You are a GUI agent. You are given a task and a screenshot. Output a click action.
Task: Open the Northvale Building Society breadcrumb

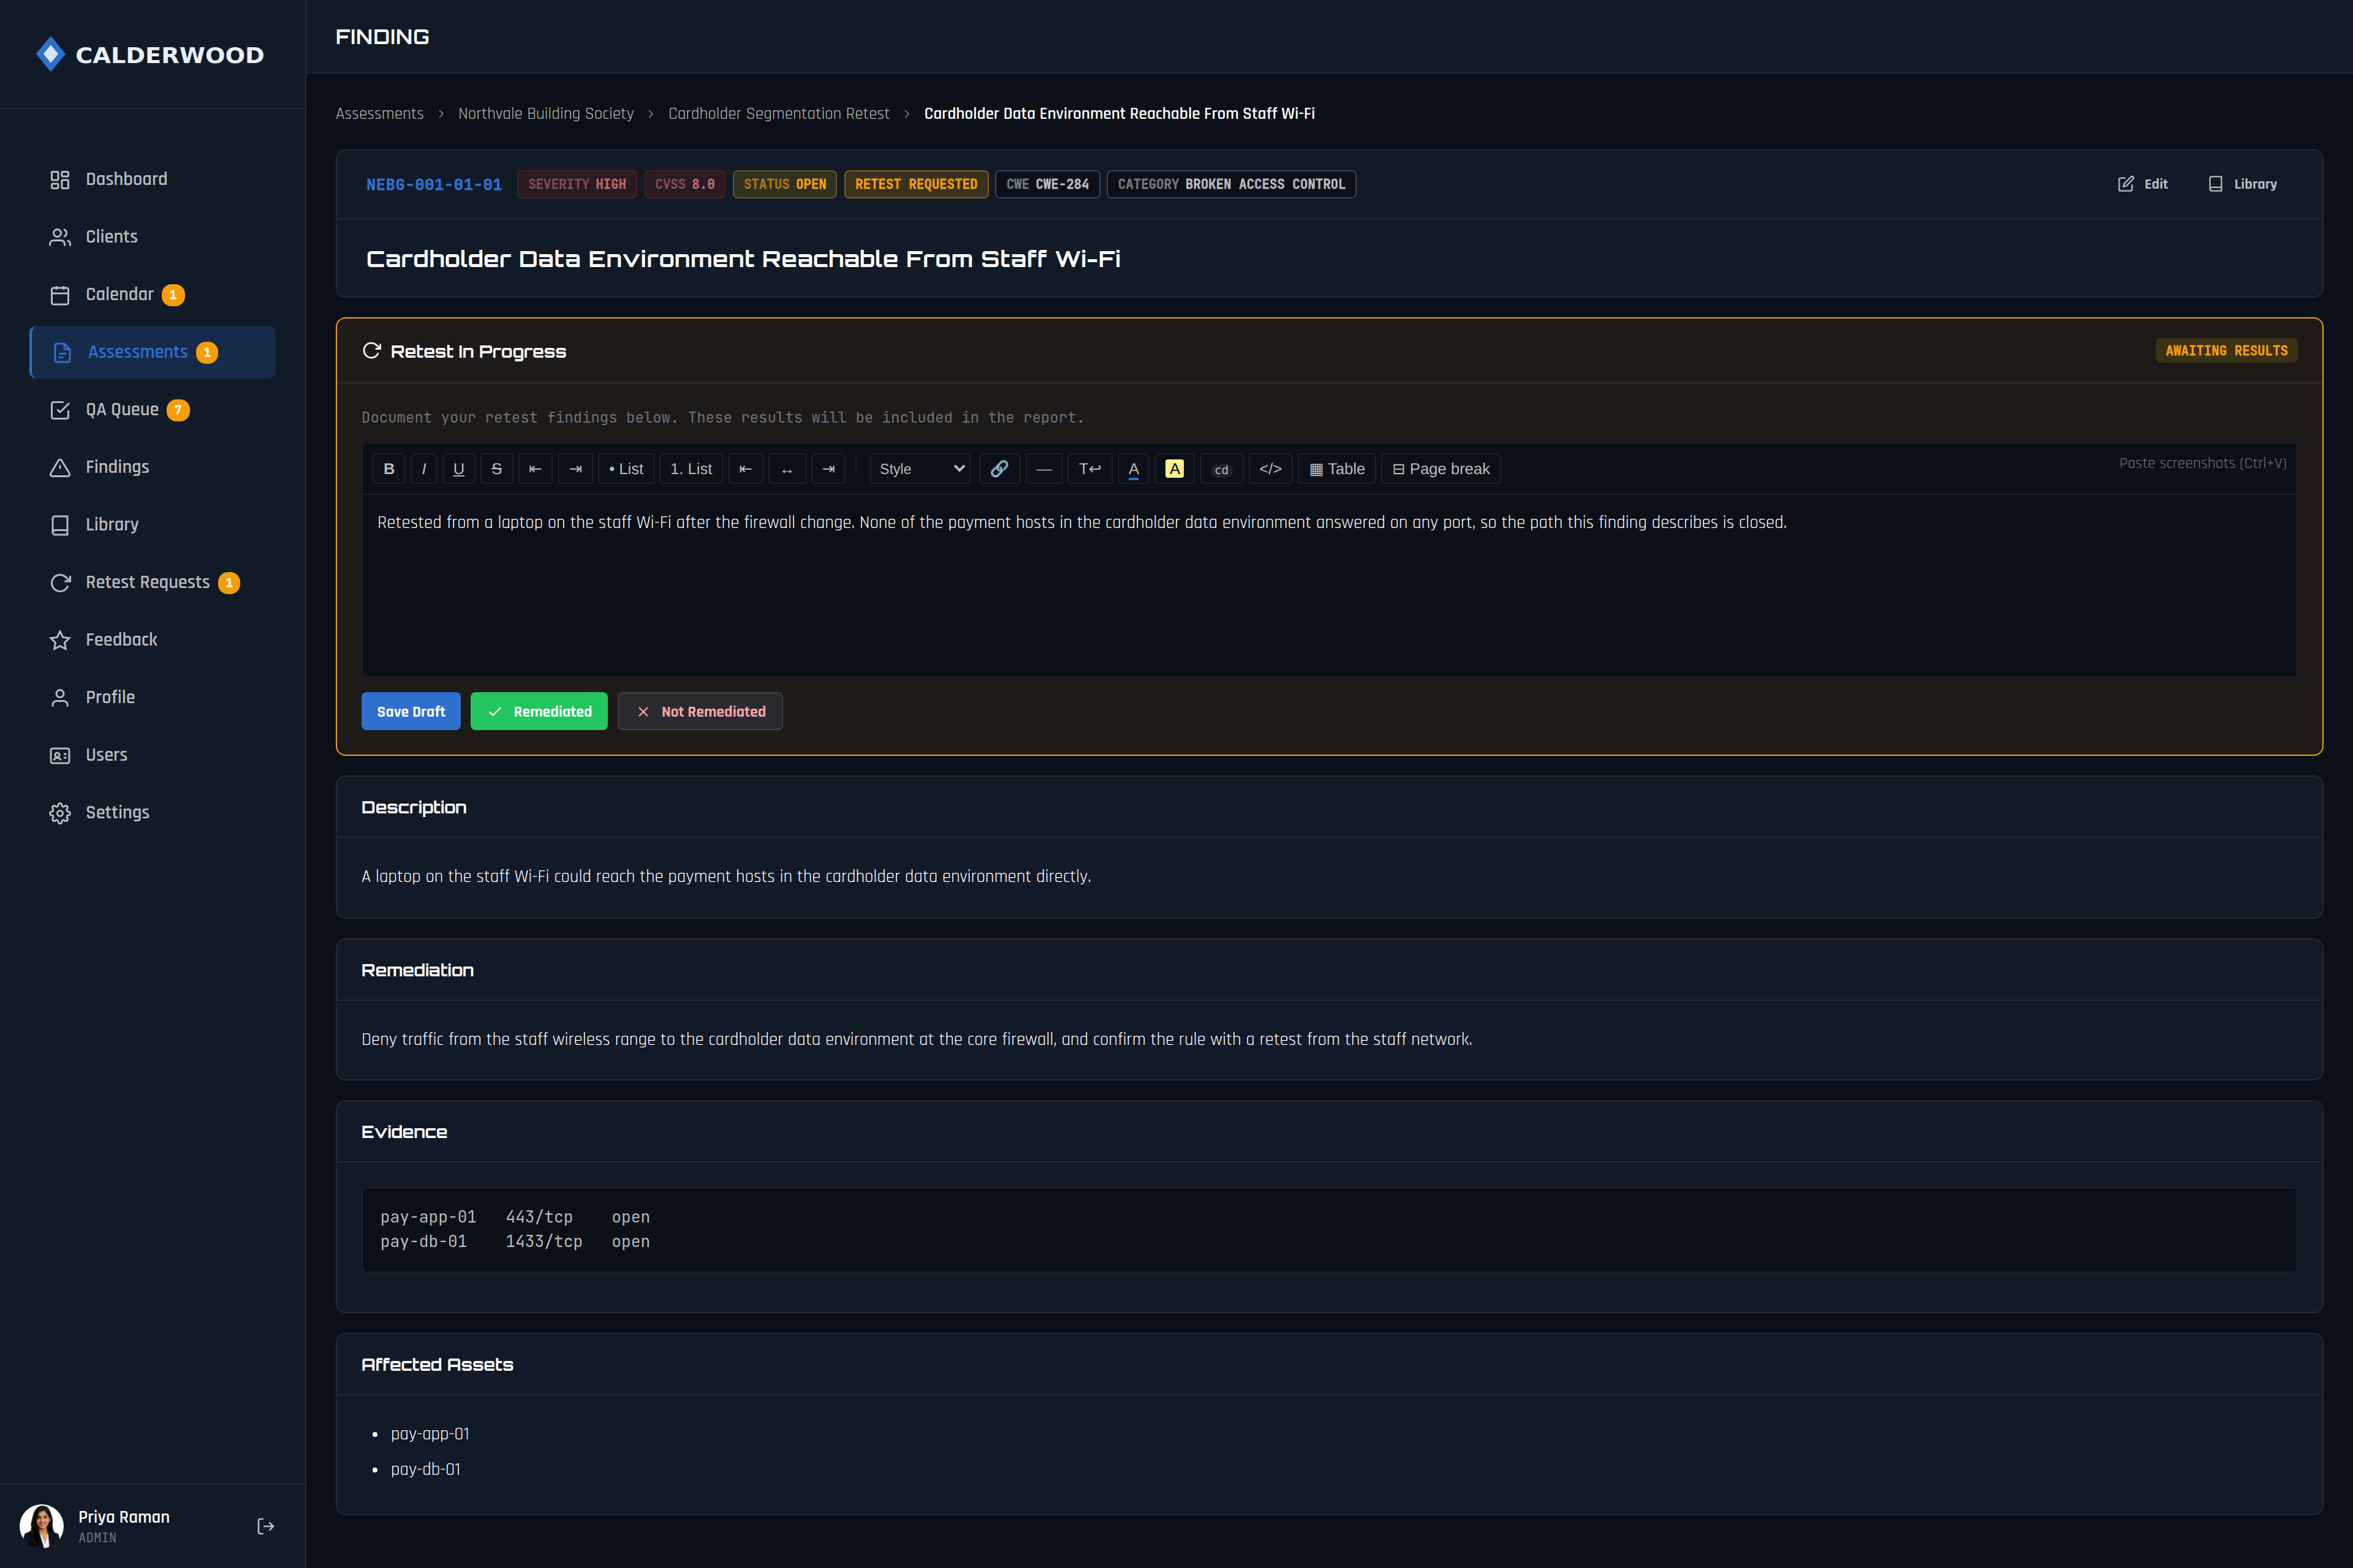click(x=545, y=114)
